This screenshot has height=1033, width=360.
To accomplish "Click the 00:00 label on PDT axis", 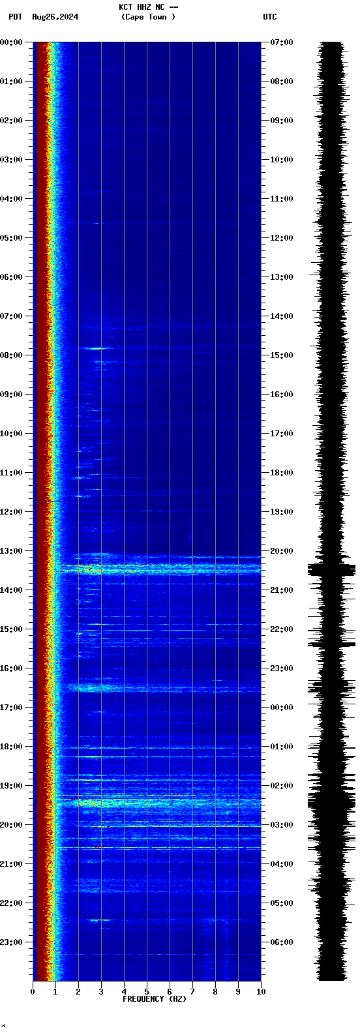I will pos(11,42).
